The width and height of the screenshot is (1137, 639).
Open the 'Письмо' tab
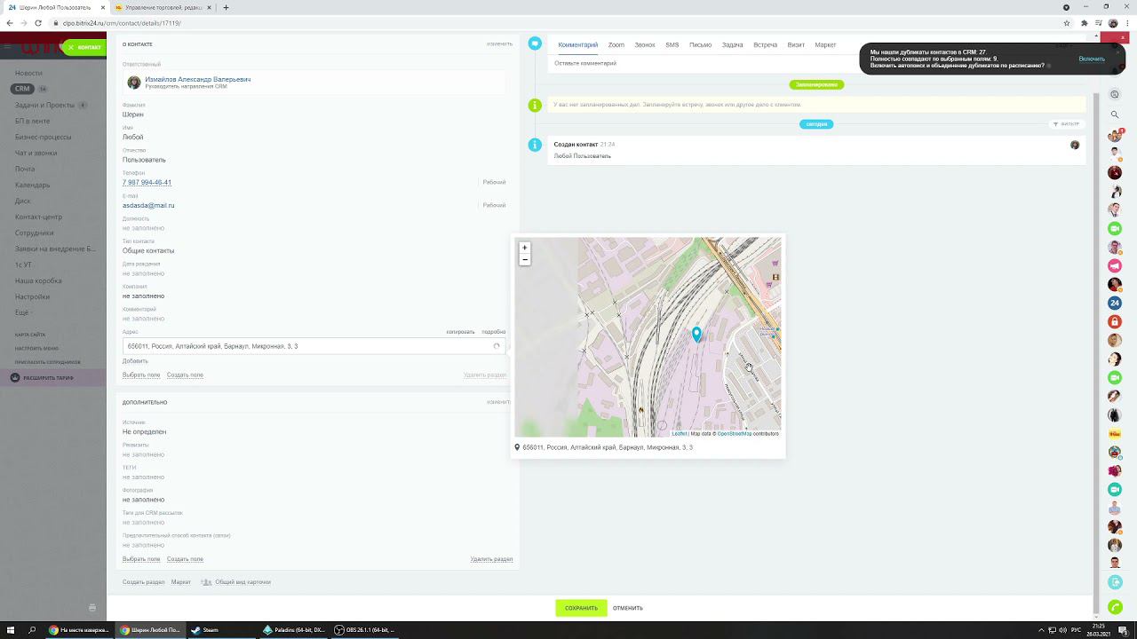click(700, 44)
